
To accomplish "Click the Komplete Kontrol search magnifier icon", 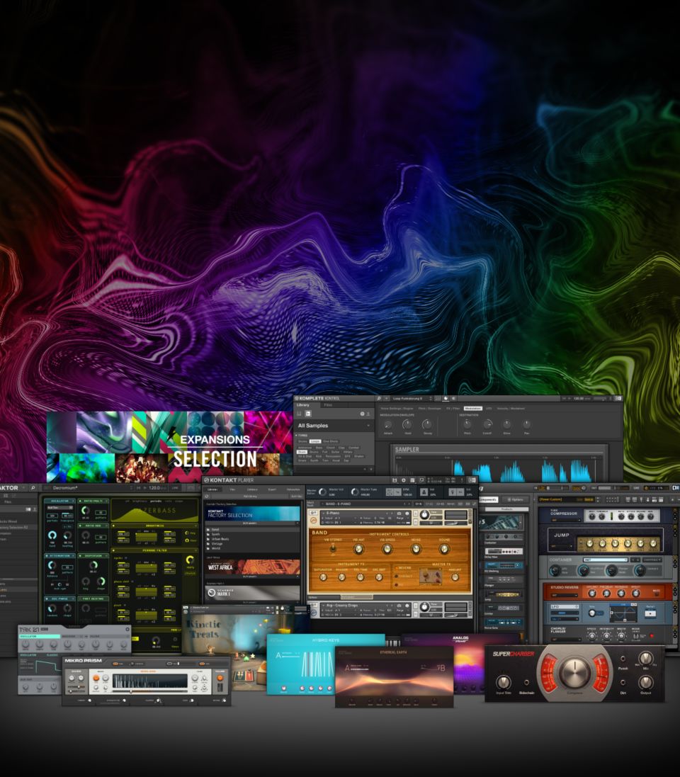I will pos(379,399).
